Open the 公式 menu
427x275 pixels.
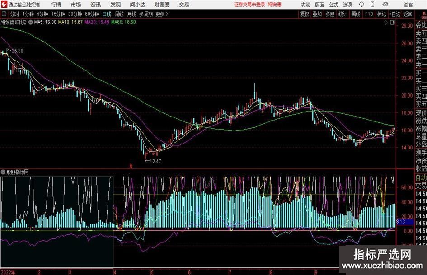[333, 5]
